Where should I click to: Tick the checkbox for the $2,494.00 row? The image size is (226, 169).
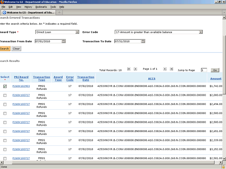pos(5,105)
